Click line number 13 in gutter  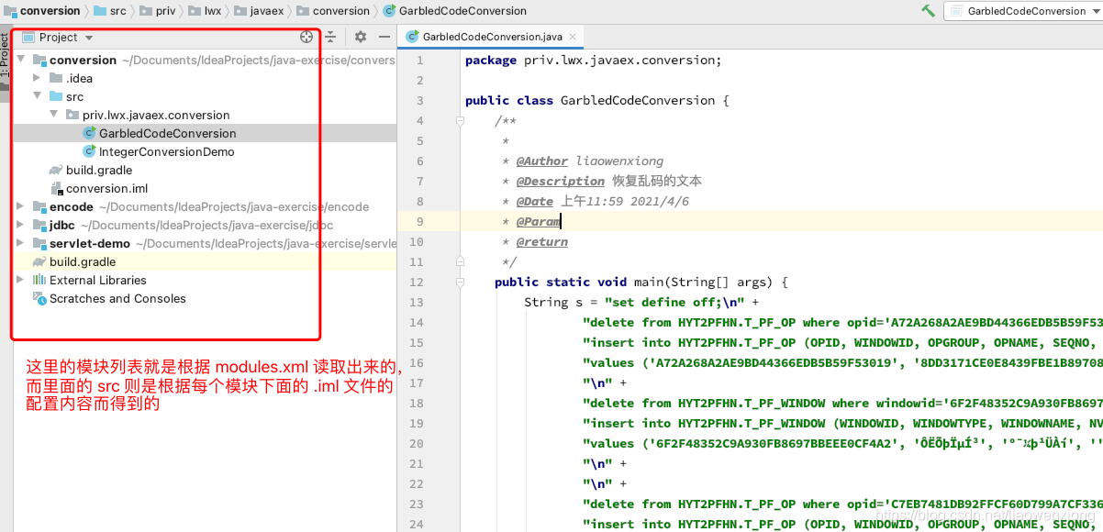coord(417,302)
